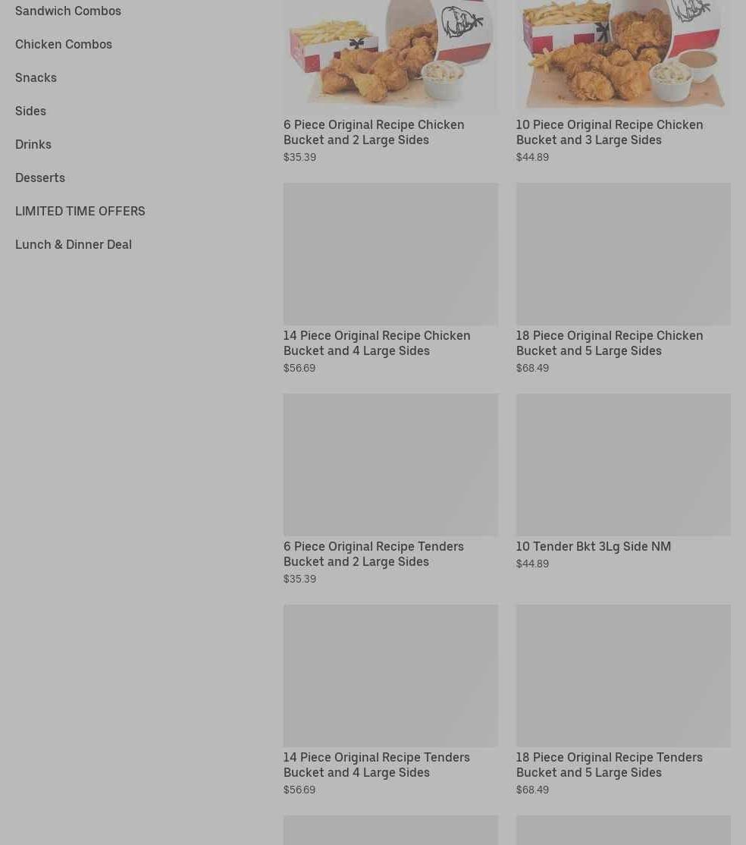Select the Desserts category
This screenshot has width=746, height=845.
click(x=40, y=177)
